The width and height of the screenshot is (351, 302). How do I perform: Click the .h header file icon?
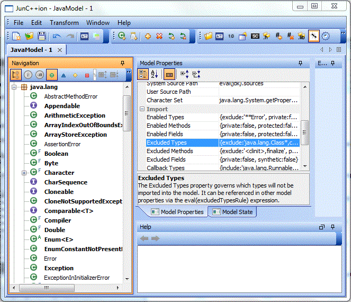pos(266,36)
